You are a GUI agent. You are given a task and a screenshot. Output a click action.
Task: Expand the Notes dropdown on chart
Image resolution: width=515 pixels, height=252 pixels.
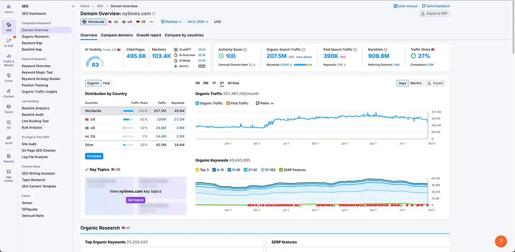[265, 103]
